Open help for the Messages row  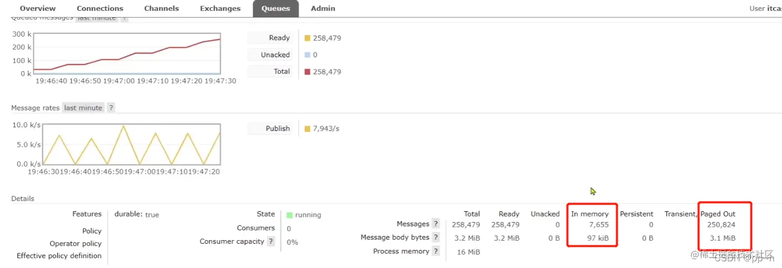[x=435, y=224]
